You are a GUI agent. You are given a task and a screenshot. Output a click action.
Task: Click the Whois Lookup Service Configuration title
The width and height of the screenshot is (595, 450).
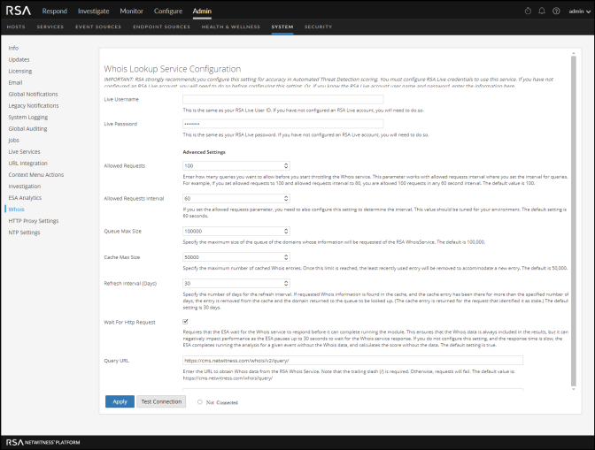173,69
